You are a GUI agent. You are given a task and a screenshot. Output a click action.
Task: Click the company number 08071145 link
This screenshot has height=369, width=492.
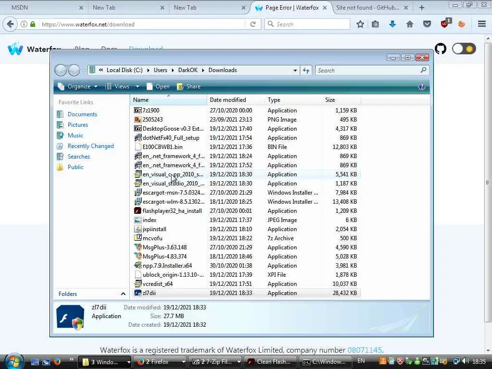tap(365, 350)
